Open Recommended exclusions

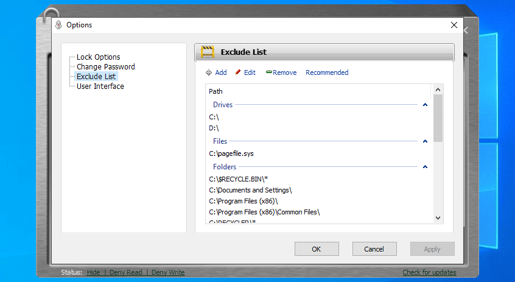(327, 72)
